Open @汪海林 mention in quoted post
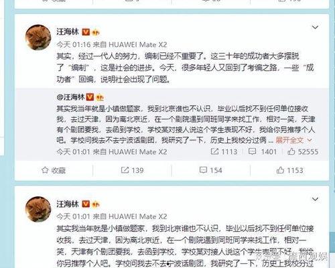 tap(70, 97)
